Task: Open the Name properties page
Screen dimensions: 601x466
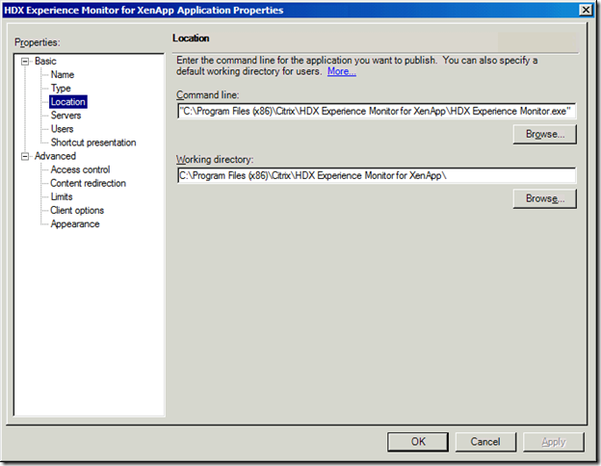Action: pos(63,75)
